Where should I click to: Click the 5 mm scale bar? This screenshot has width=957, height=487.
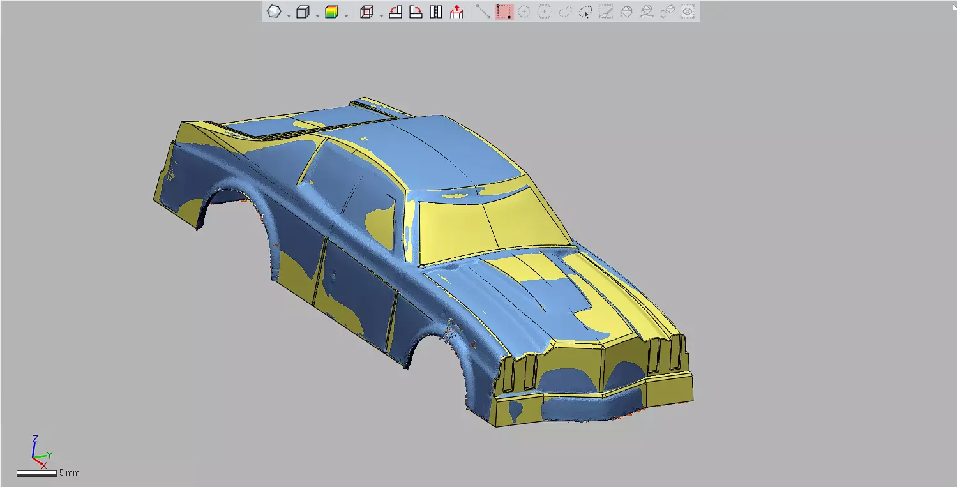(36, 473)
